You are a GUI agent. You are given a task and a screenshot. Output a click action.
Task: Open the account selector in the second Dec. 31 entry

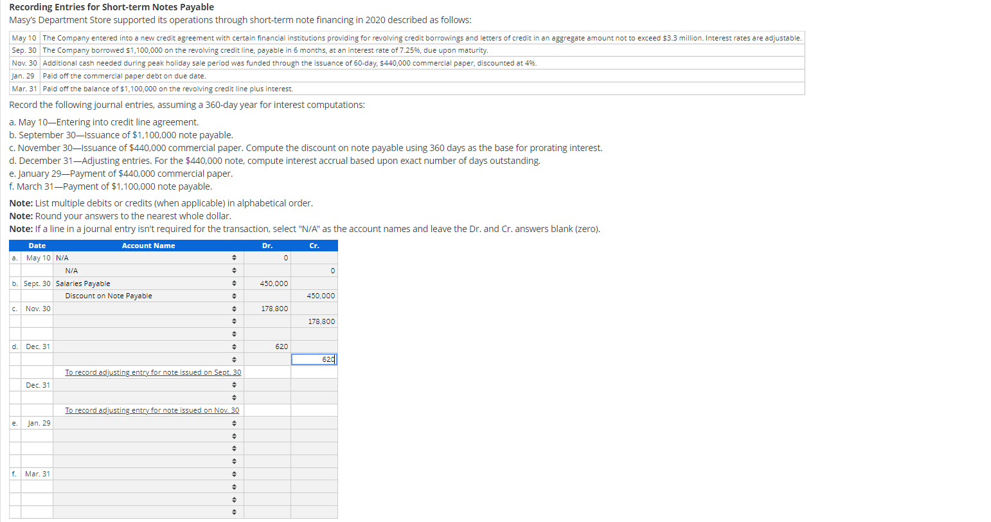pos(234,384)
